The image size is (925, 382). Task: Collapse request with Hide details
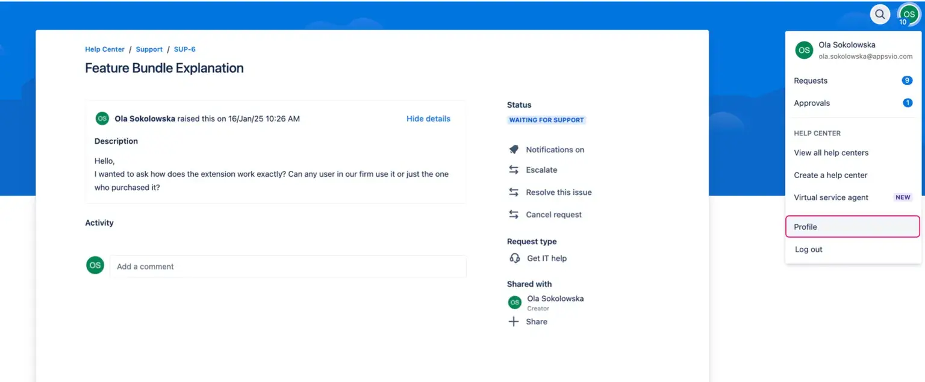pyautogui.click(x=428, y=119)
